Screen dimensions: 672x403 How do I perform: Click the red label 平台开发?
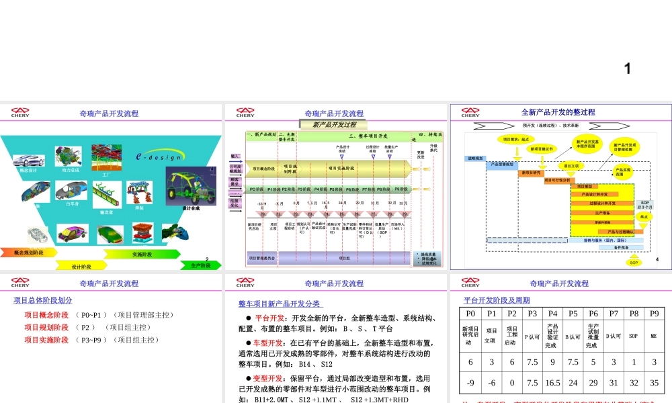[x=269, y=318]
